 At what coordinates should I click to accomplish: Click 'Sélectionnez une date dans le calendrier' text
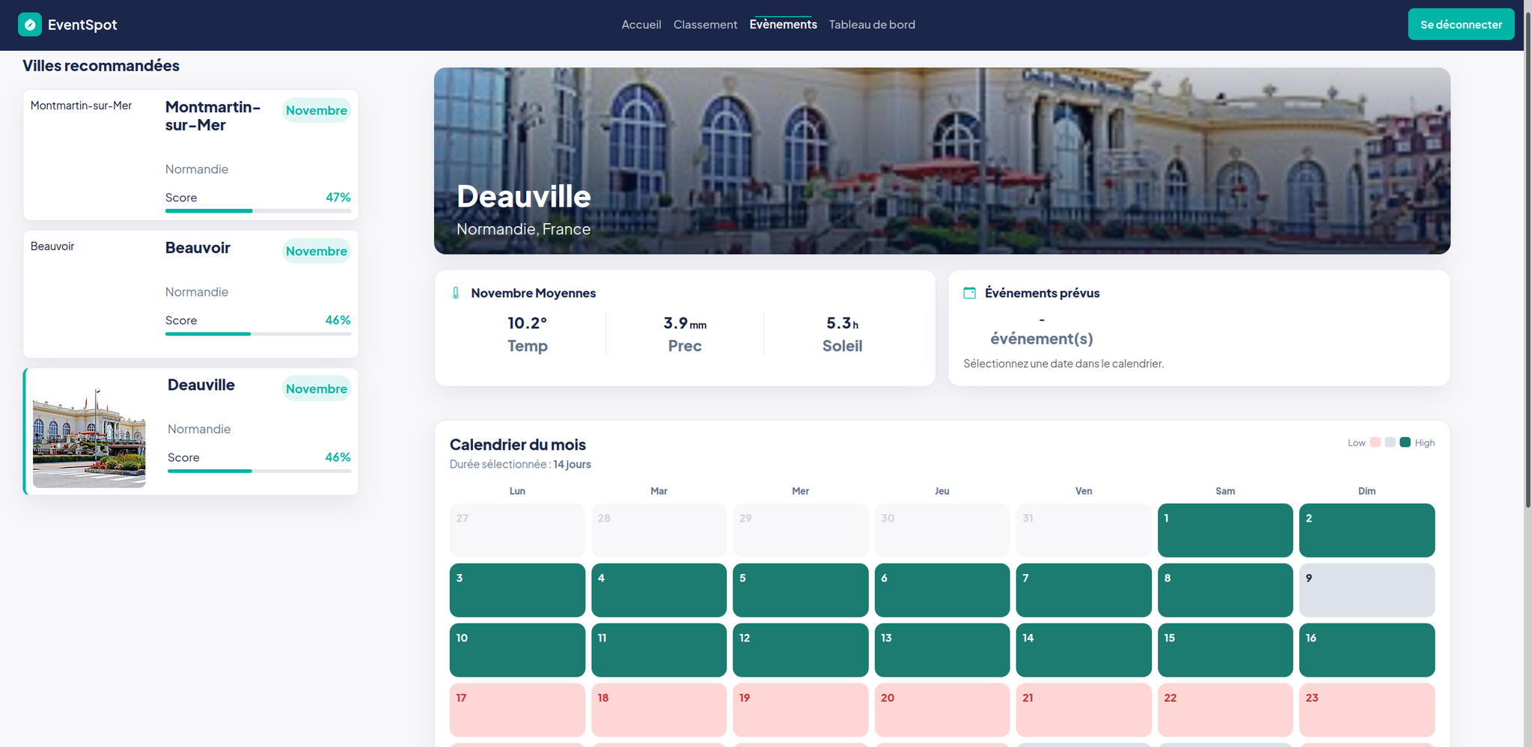point(1063,364)
